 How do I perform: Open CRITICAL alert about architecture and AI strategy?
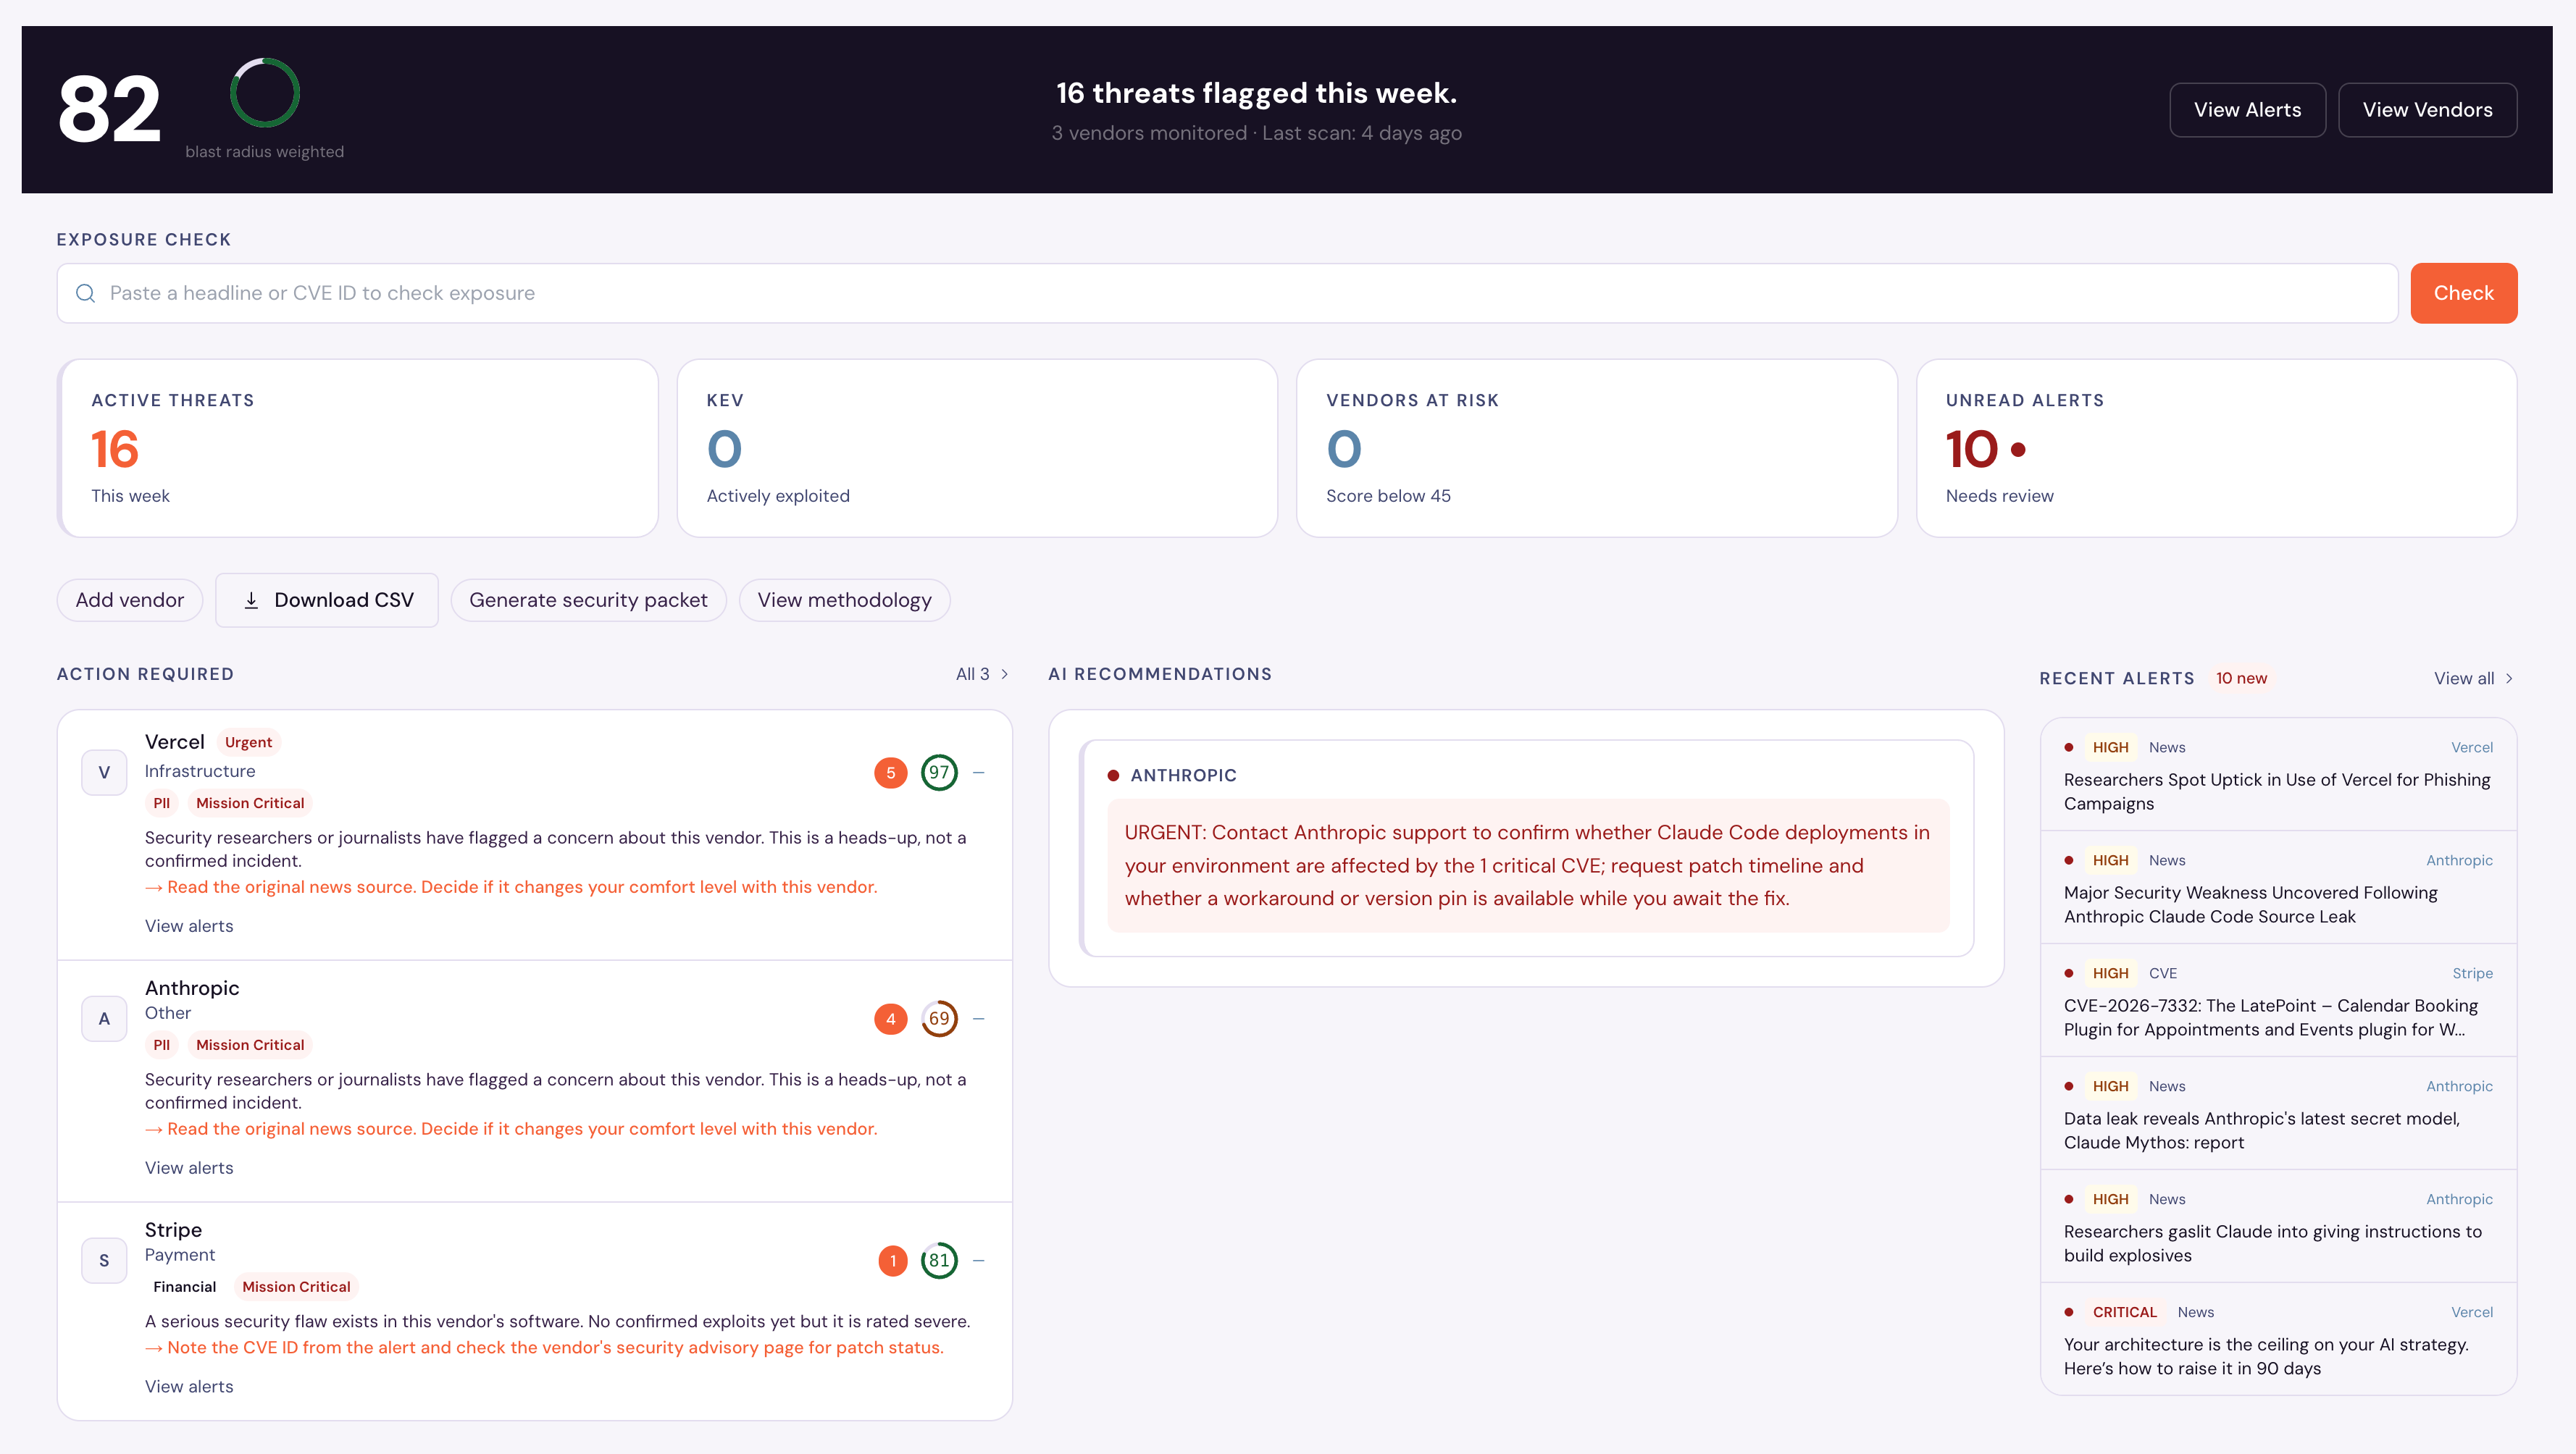pos(2278,1339)
